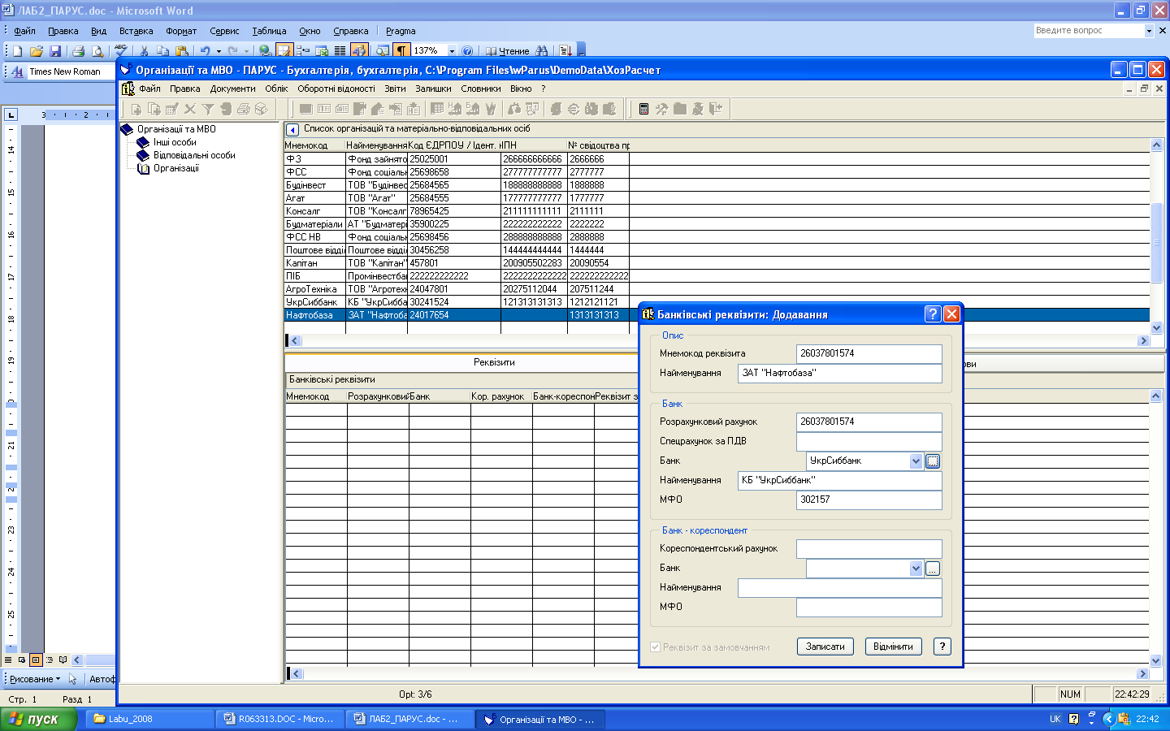Open Print Preview in Word toolbar
This screenshot has height=731, width=1170.
point(97,50)
